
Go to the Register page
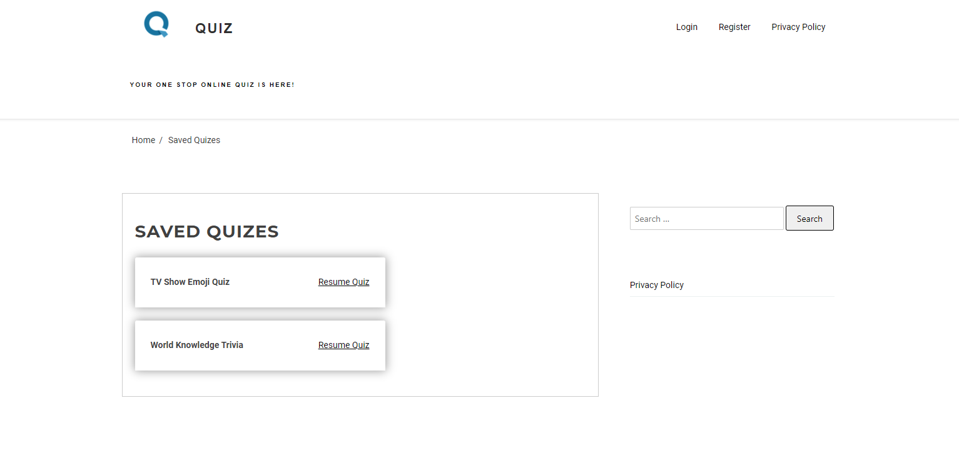click(734, 27)
